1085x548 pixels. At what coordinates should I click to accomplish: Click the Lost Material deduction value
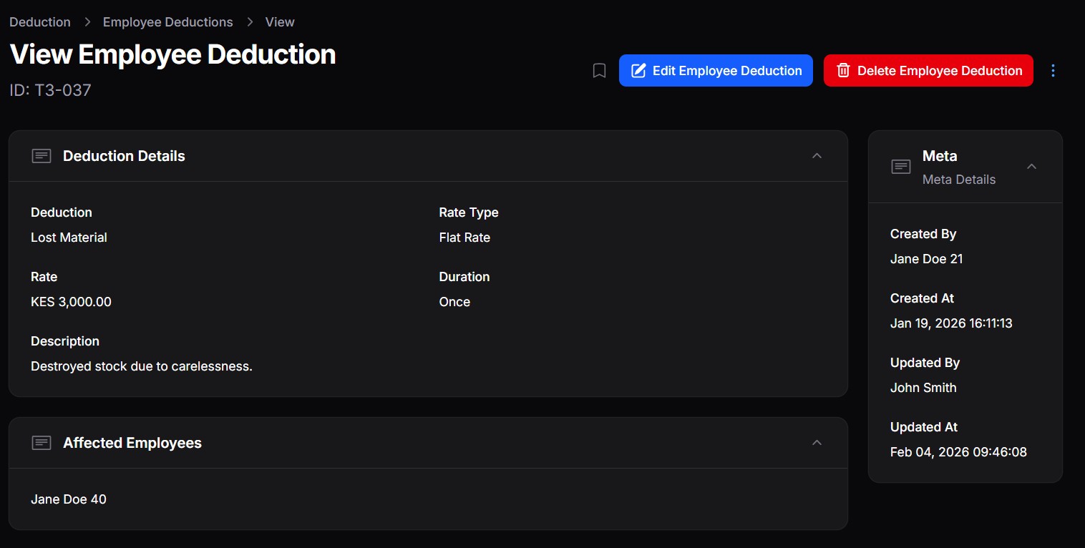(69, 238)
